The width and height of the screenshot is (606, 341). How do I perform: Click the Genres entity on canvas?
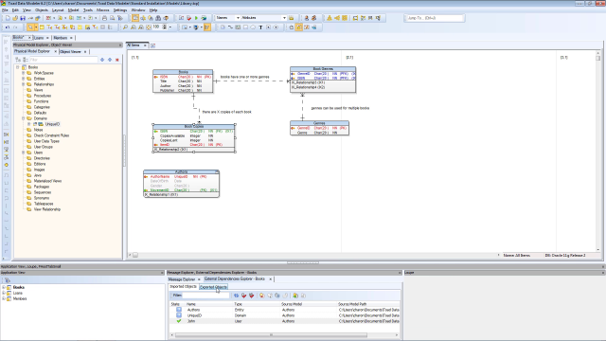pos(319,128)
